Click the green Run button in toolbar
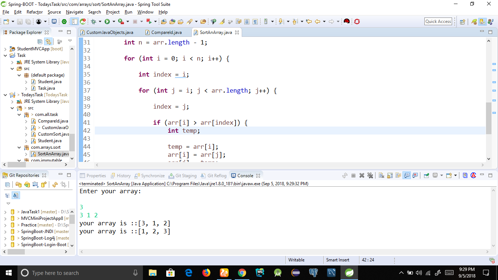The width and height of the screenshot is (498, 280). tap(107, 22)
